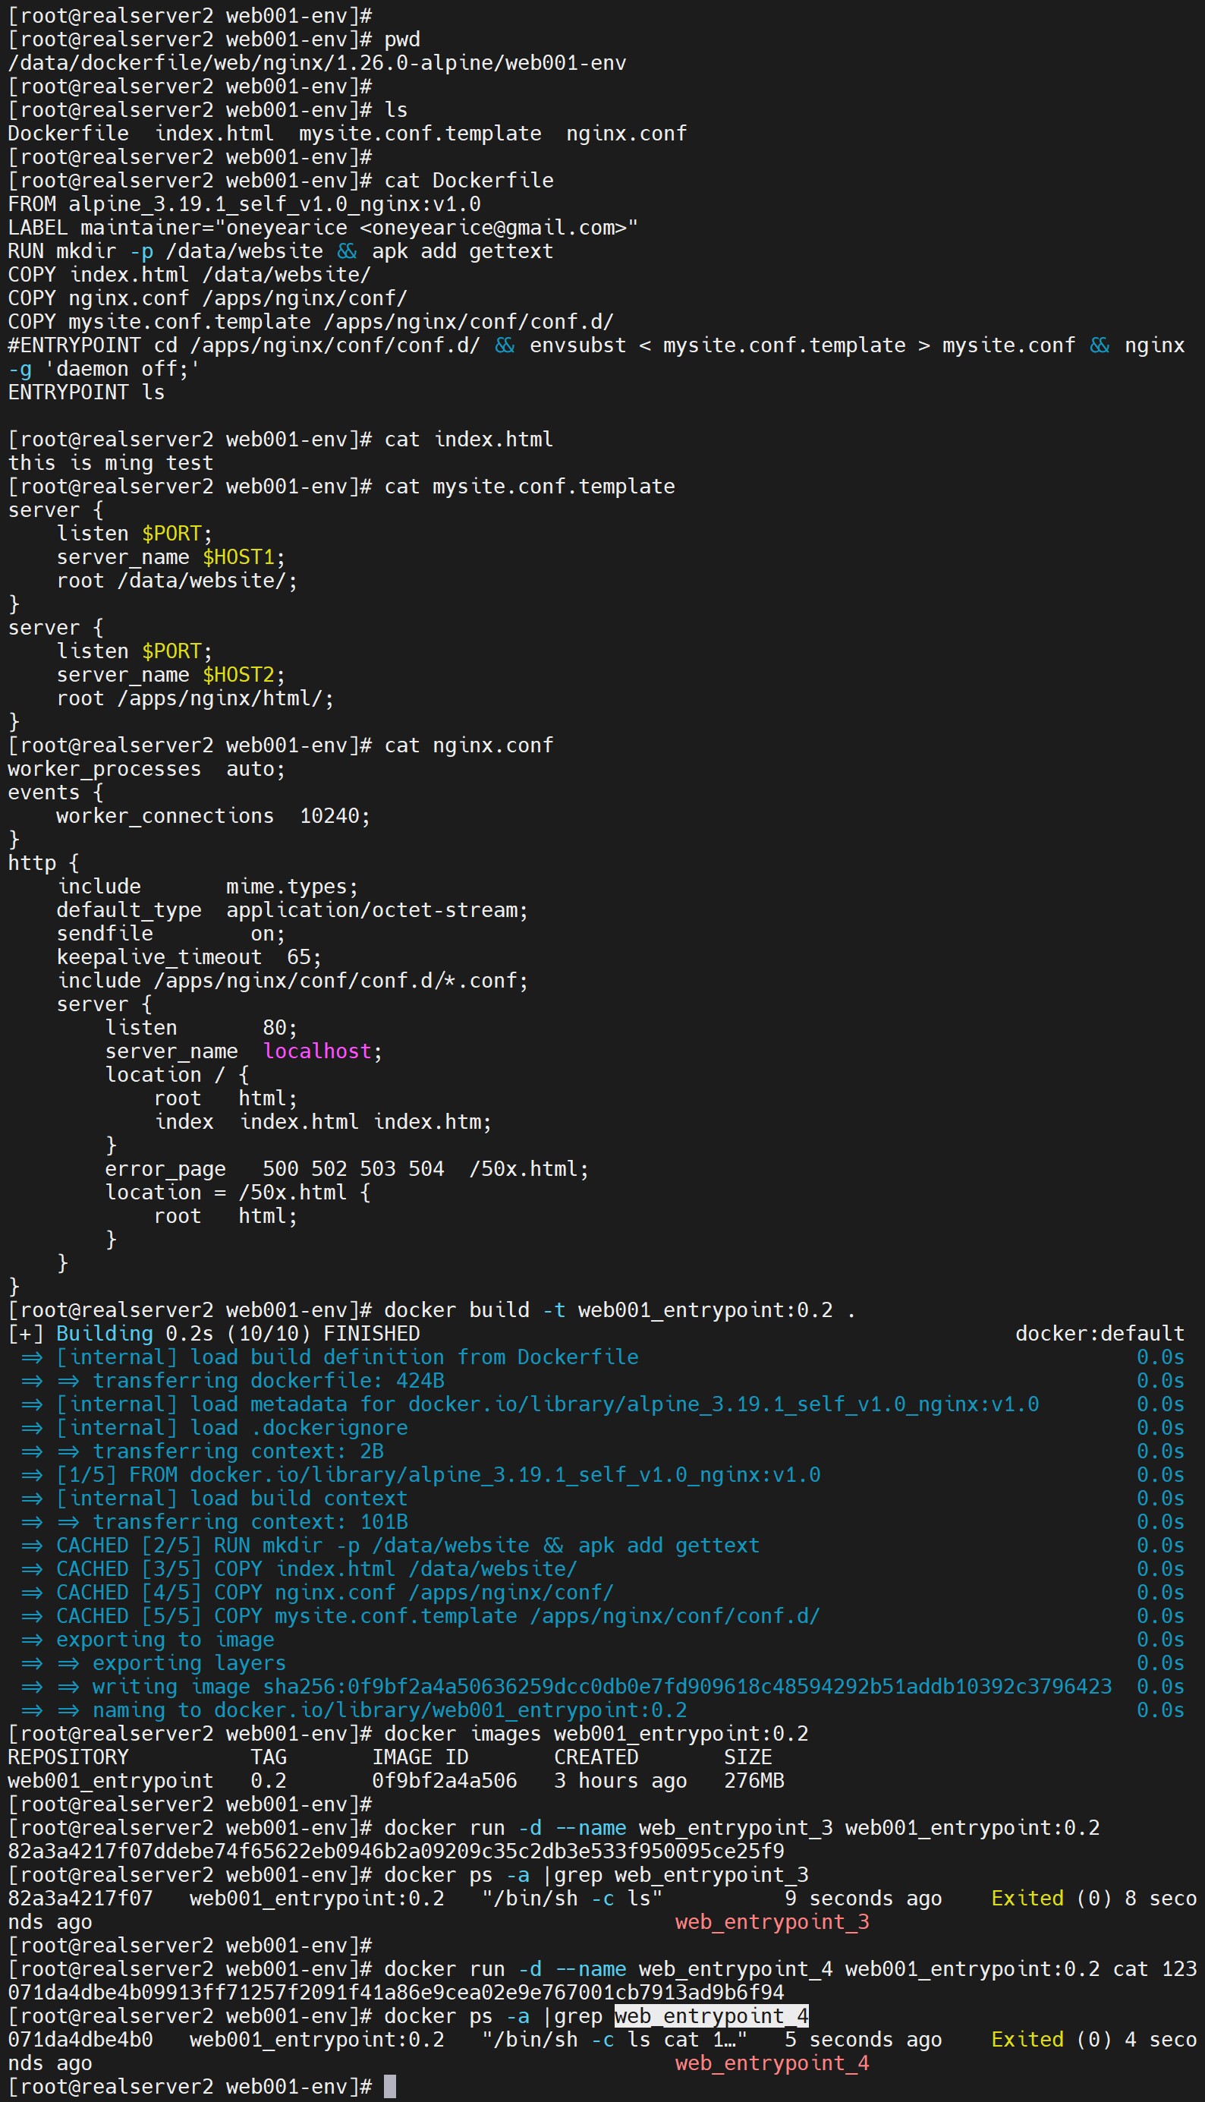Click the IMAGE ID column header
Viewport: 1205px width, 2102px height.
tap(420, 1756)
